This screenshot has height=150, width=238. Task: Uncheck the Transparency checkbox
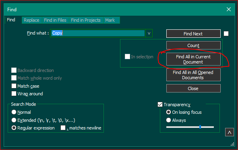(x=160, y=105)
